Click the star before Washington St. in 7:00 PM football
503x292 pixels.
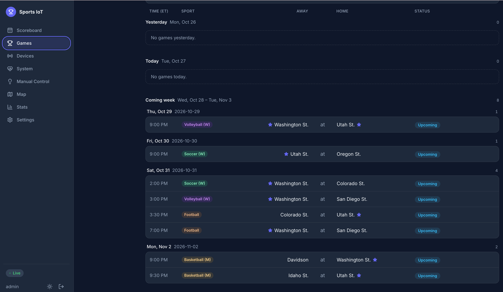[270, 230]
